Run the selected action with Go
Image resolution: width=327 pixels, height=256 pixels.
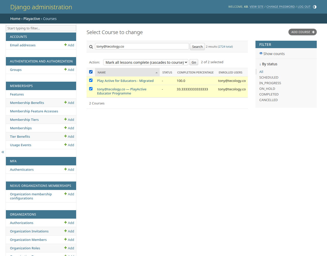(194, 62)
